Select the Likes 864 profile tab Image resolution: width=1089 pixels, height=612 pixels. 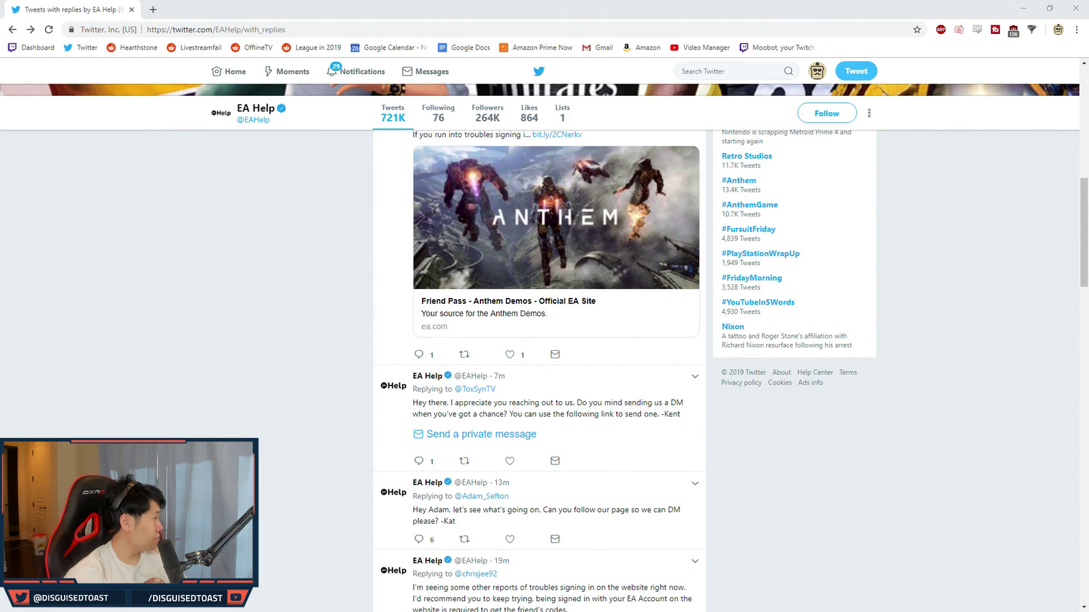tap(530, 113)
